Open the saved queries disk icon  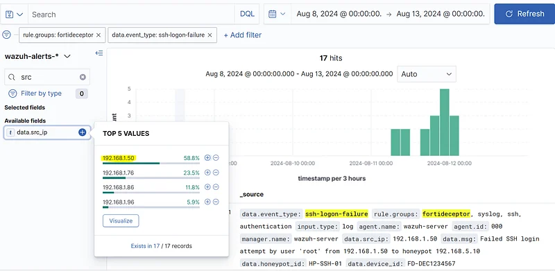[10, 14]
